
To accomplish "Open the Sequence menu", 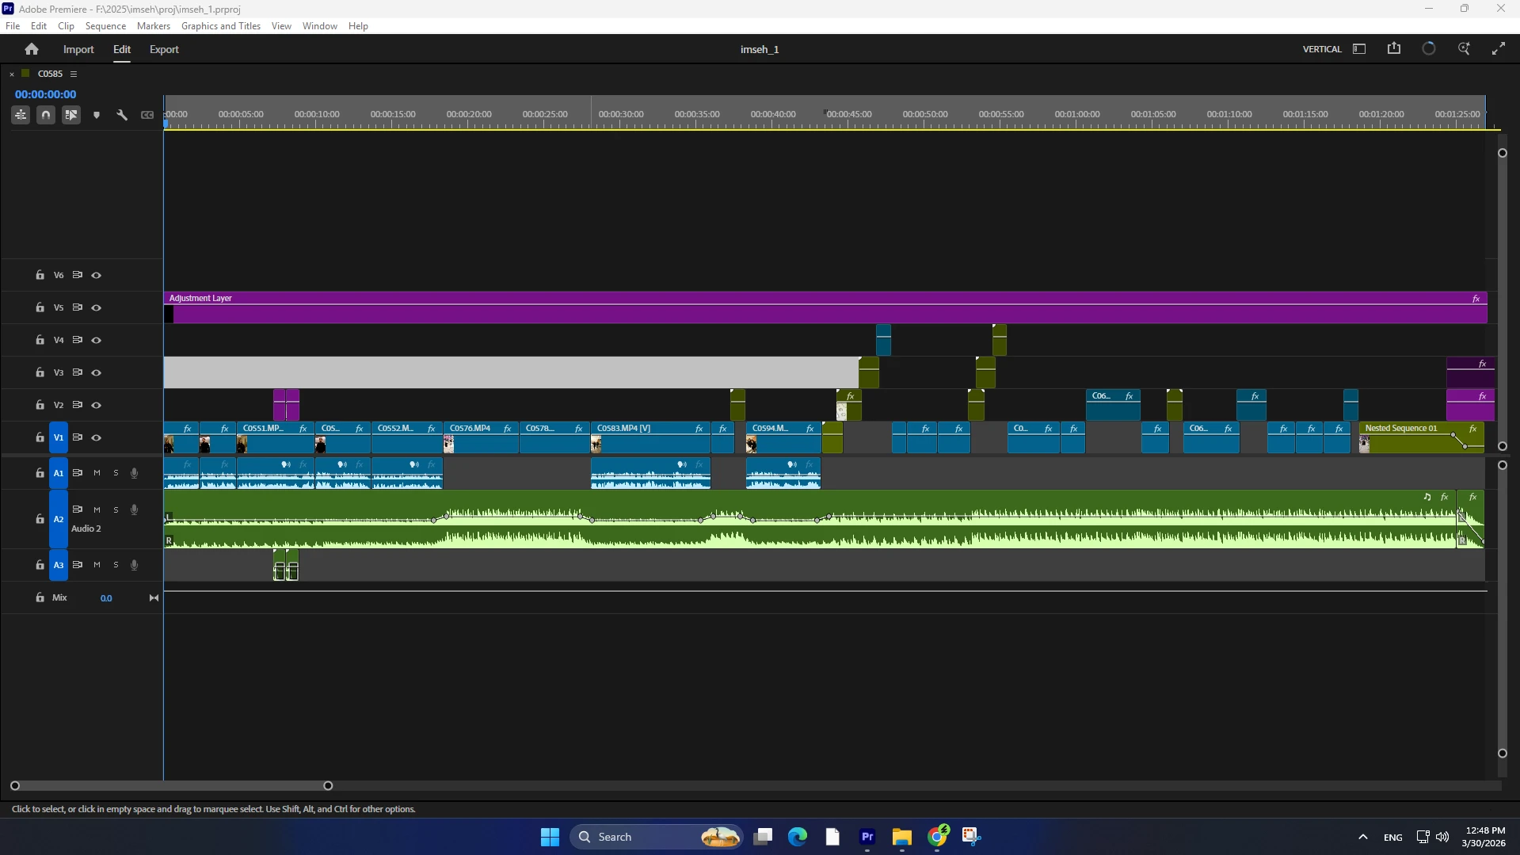I will pos(105,26).
